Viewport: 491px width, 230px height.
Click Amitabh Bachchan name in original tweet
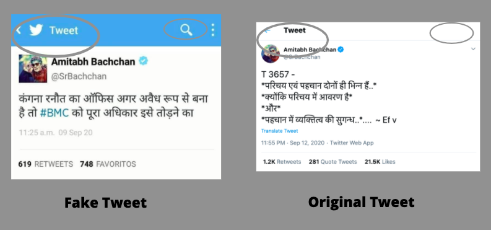(310, 50)
